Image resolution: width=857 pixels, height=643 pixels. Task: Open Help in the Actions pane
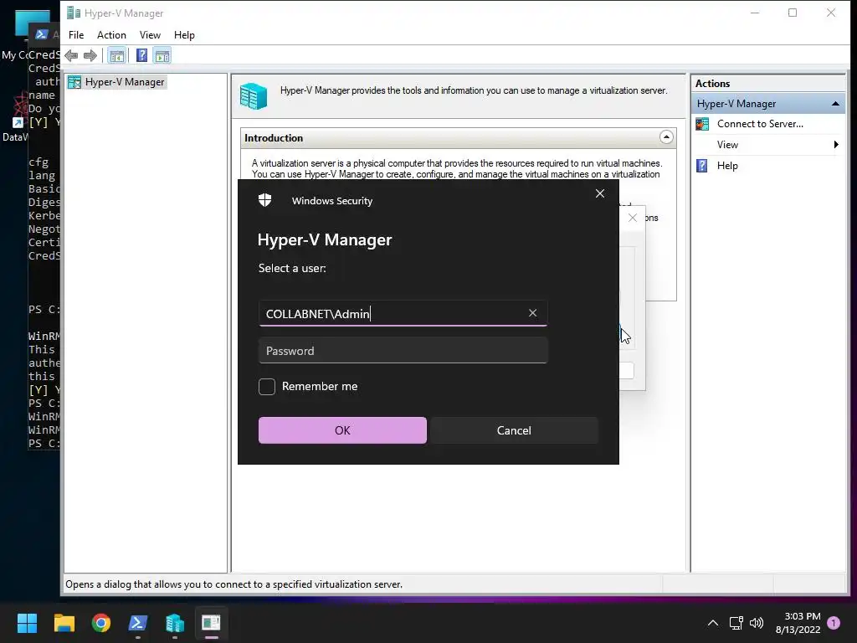pyautogui.click(x=727, y=166)
